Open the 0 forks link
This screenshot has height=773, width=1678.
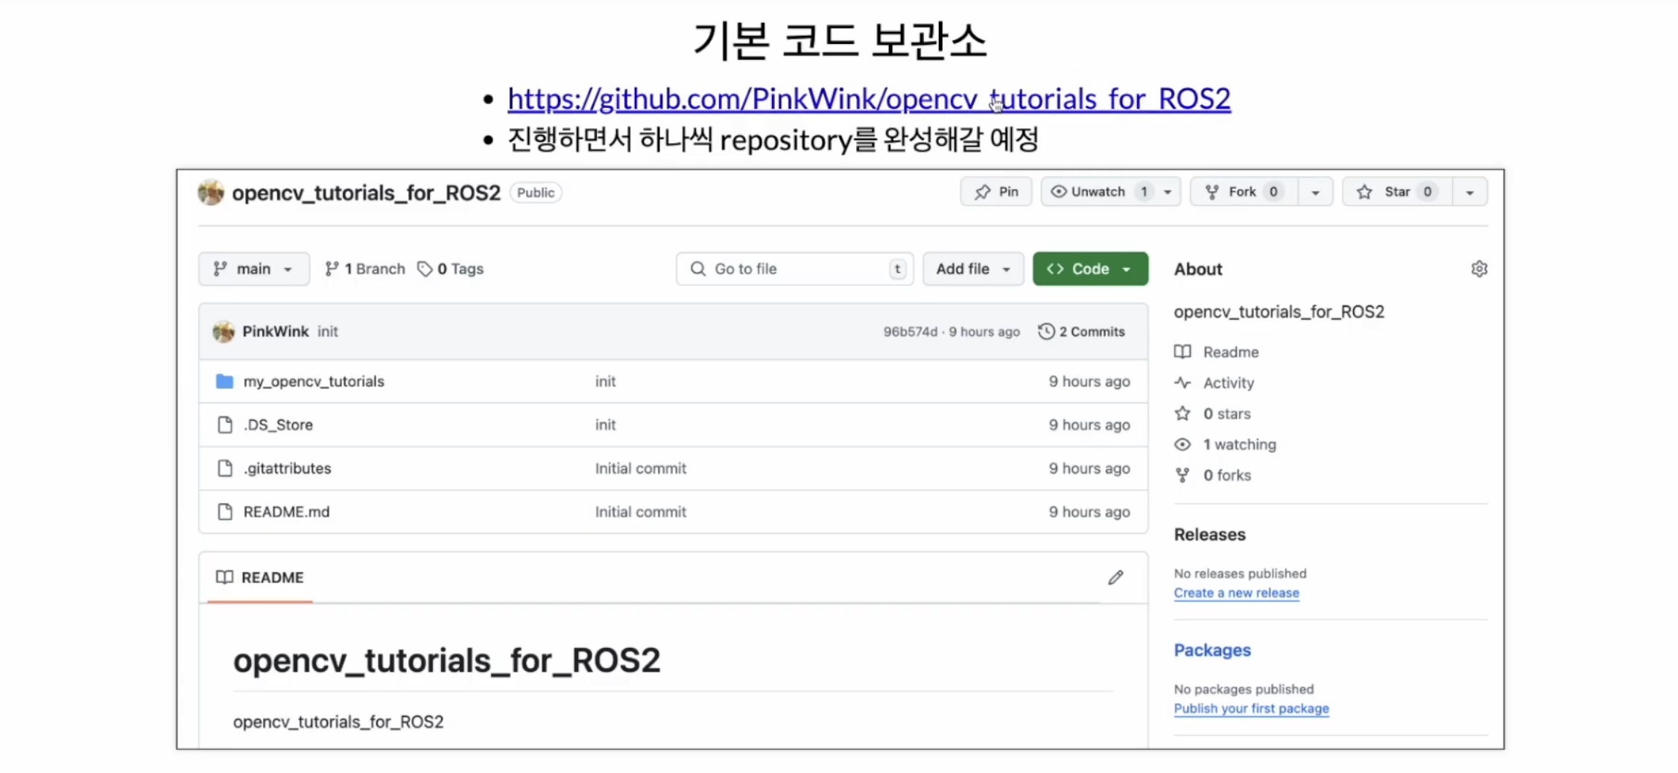[x=1226, y=475]
